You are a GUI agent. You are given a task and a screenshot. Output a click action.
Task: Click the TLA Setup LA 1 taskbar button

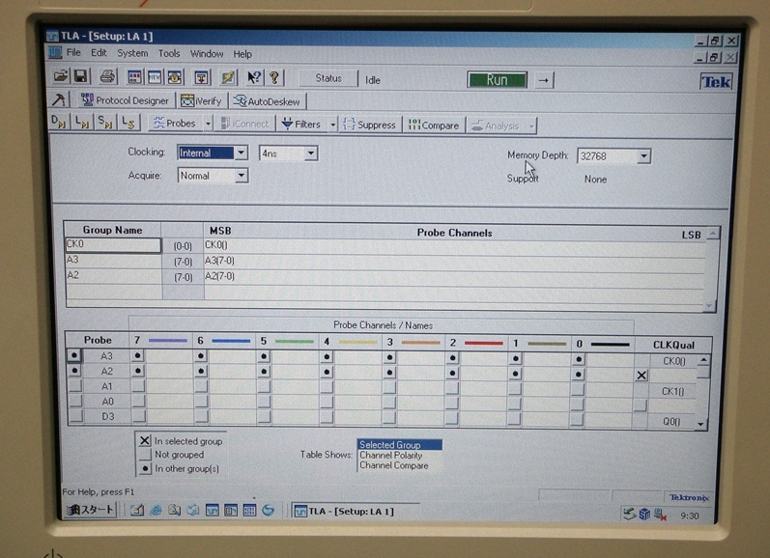[354, 512]
